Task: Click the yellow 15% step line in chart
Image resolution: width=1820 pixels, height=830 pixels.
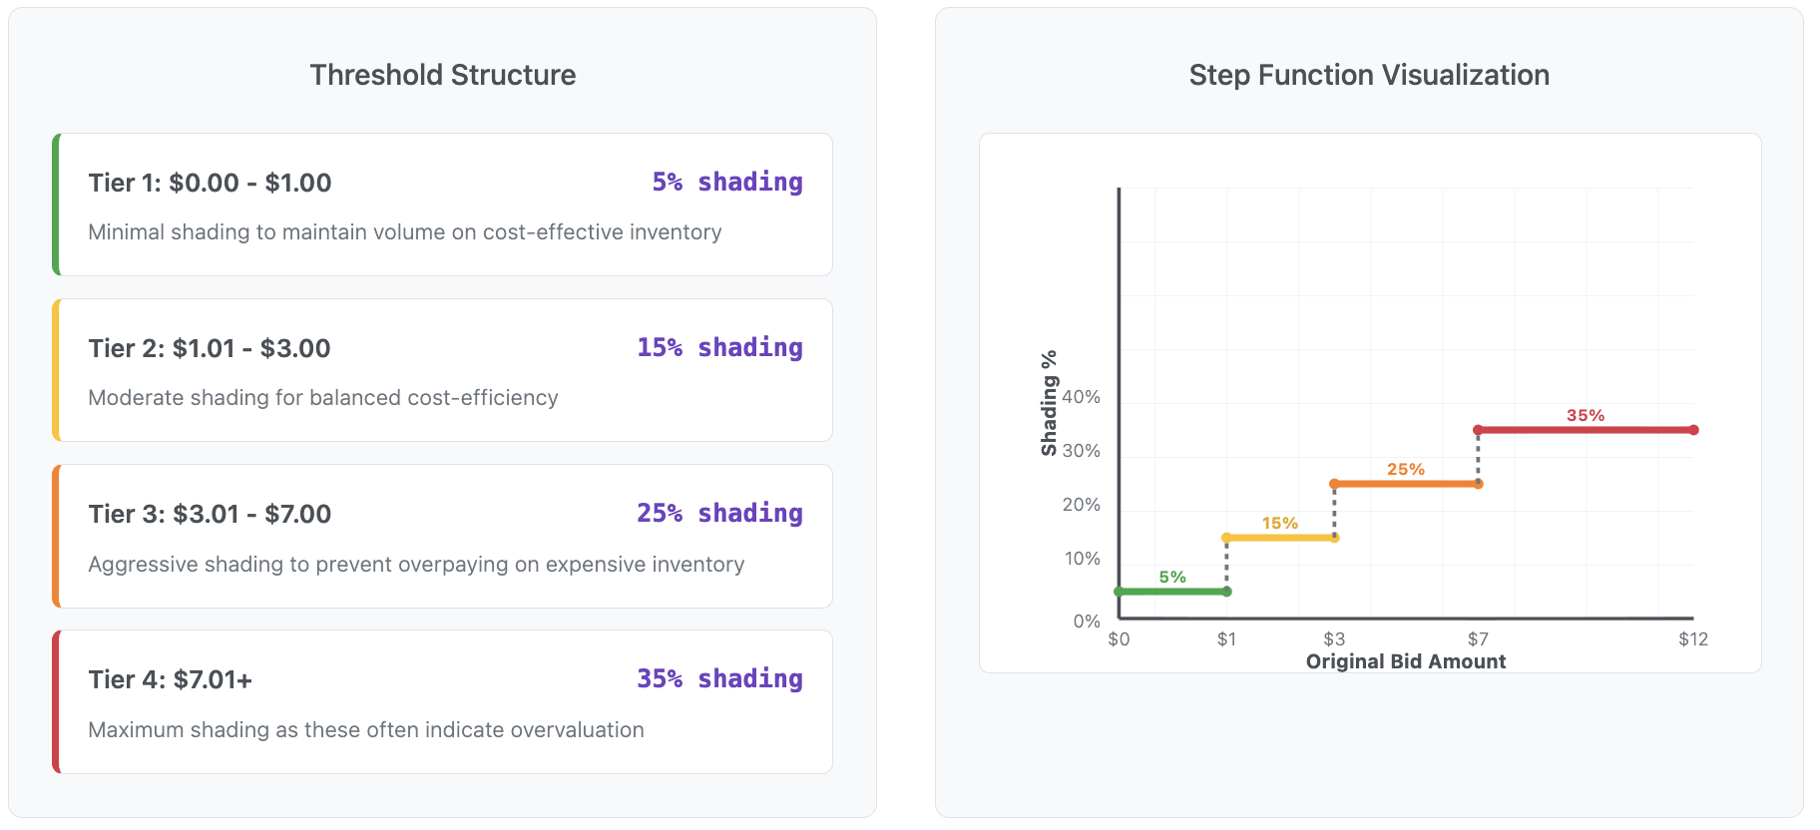Action: point(1280,538)
